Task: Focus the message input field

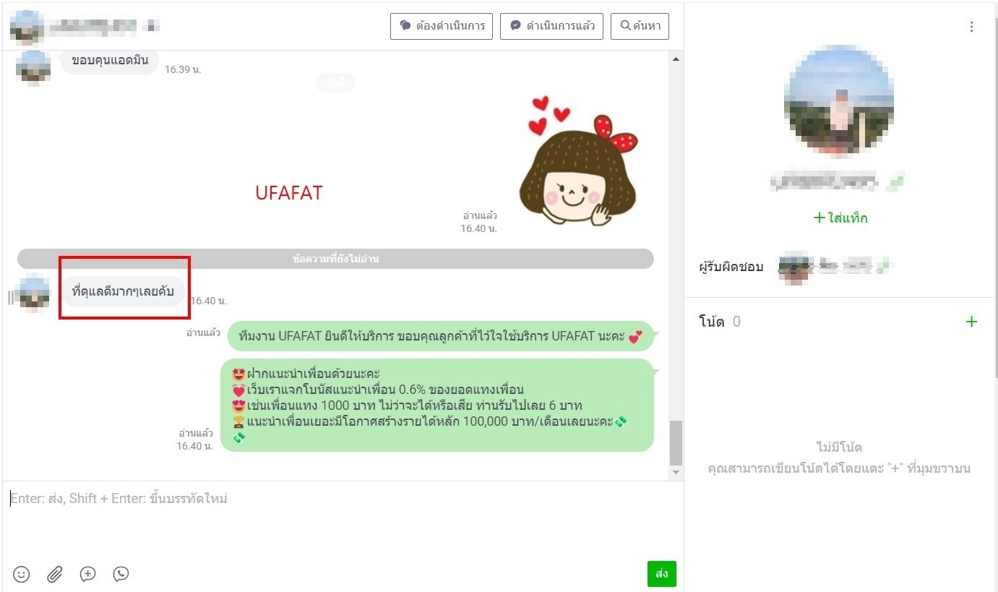Action: tap(340, 520)
